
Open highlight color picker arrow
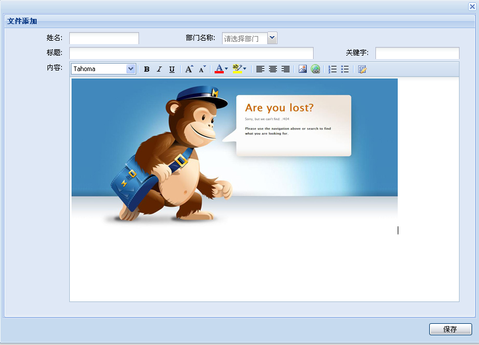245,69
